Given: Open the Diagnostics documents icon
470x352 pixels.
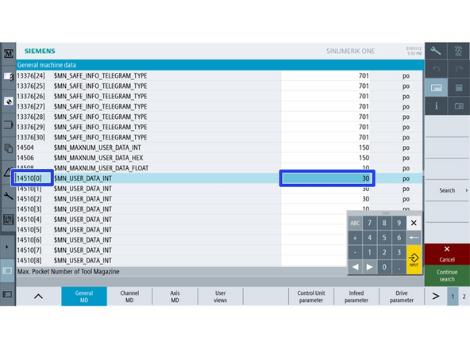Looking at the screenshot, I should pyautogui.click(x=9, y=148).
